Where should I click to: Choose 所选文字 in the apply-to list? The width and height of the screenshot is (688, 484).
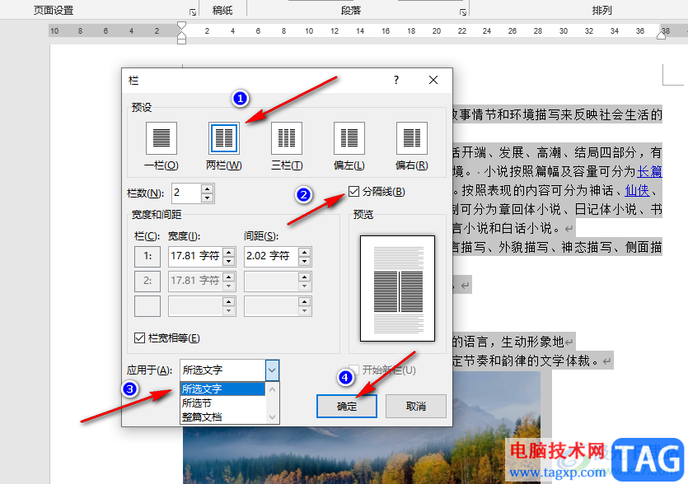click(x=223, y=389)
